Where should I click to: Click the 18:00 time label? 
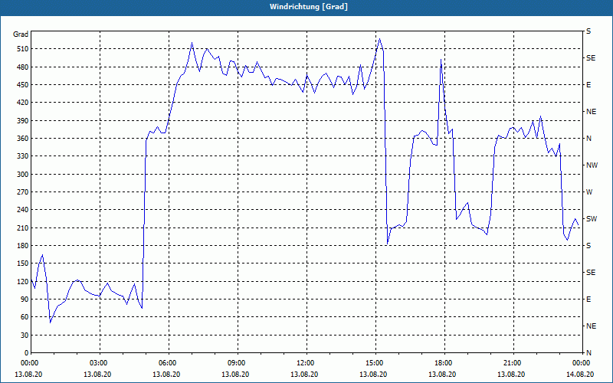click(443, 363)
